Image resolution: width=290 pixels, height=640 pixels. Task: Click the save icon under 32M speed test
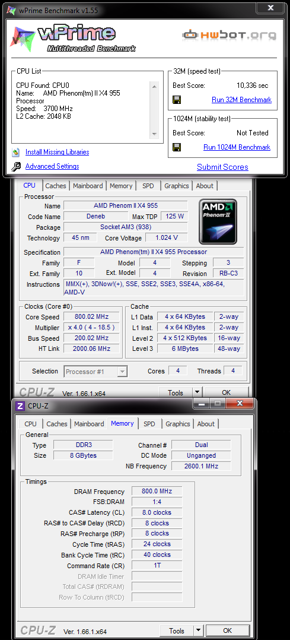pos(177,100)
